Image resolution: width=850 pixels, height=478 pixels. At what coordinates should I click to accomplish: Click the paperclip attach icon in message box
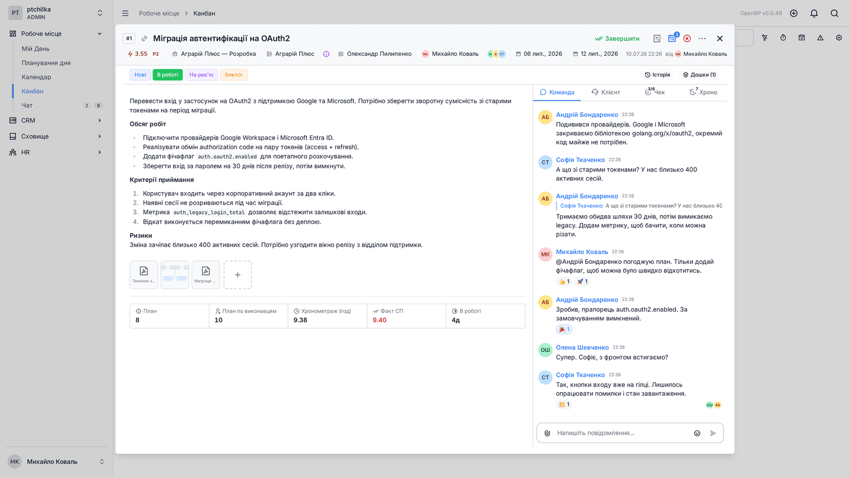(547, 433)
